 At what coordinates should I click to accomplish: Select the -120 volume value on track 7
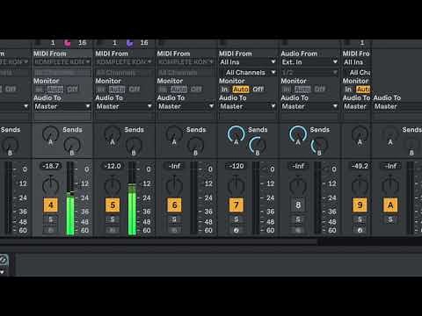(x=236, y=166)
